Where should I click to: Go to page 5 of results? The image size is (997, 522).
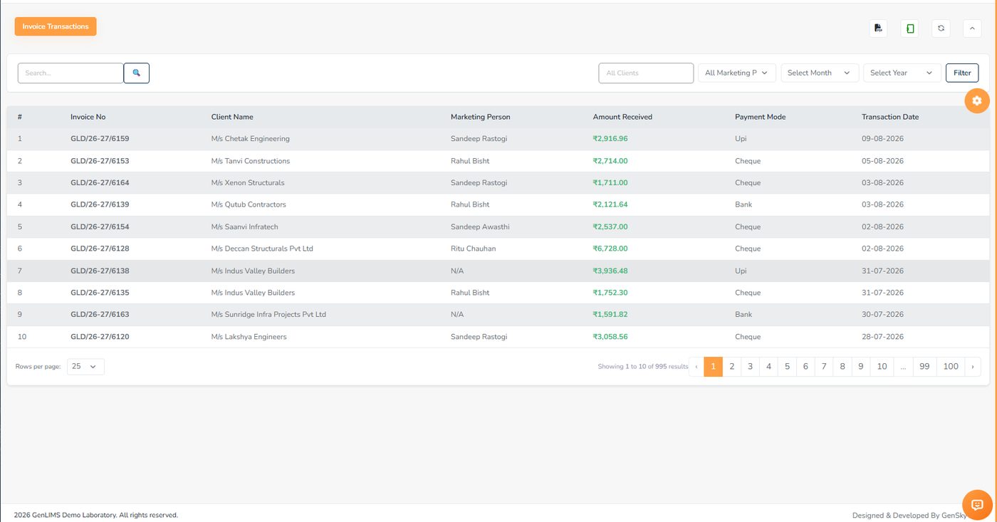coord(787,367)
